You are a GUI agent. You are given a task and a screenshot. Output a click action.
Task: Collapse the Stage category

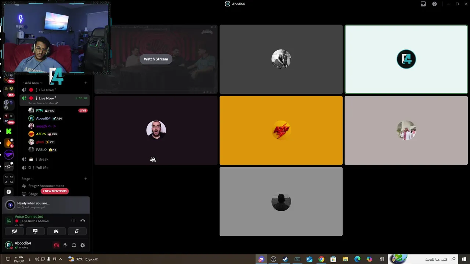point(27,179)
